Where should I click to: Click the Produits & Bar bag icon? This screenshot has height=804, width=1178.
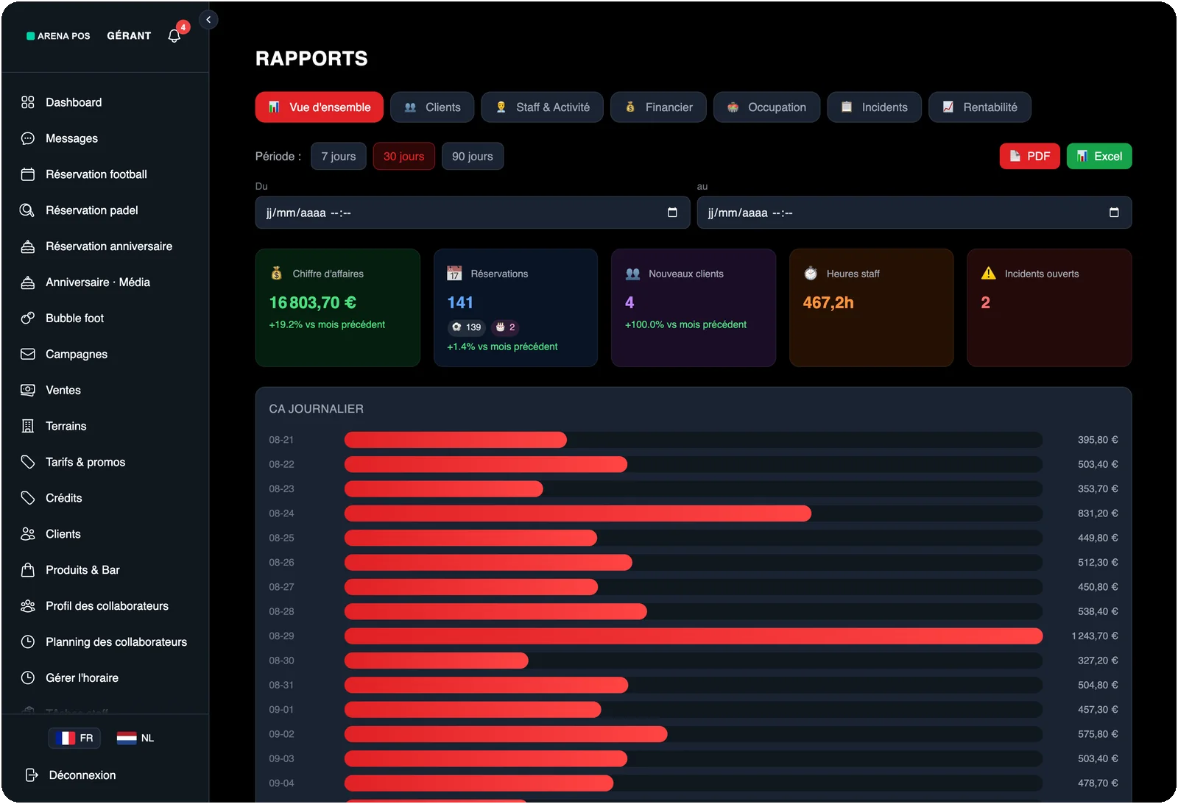pos(28,570)
